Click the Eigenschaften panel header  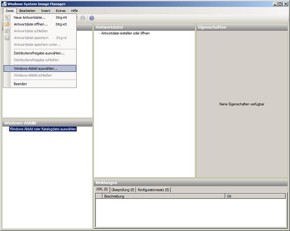click(242, 27)
